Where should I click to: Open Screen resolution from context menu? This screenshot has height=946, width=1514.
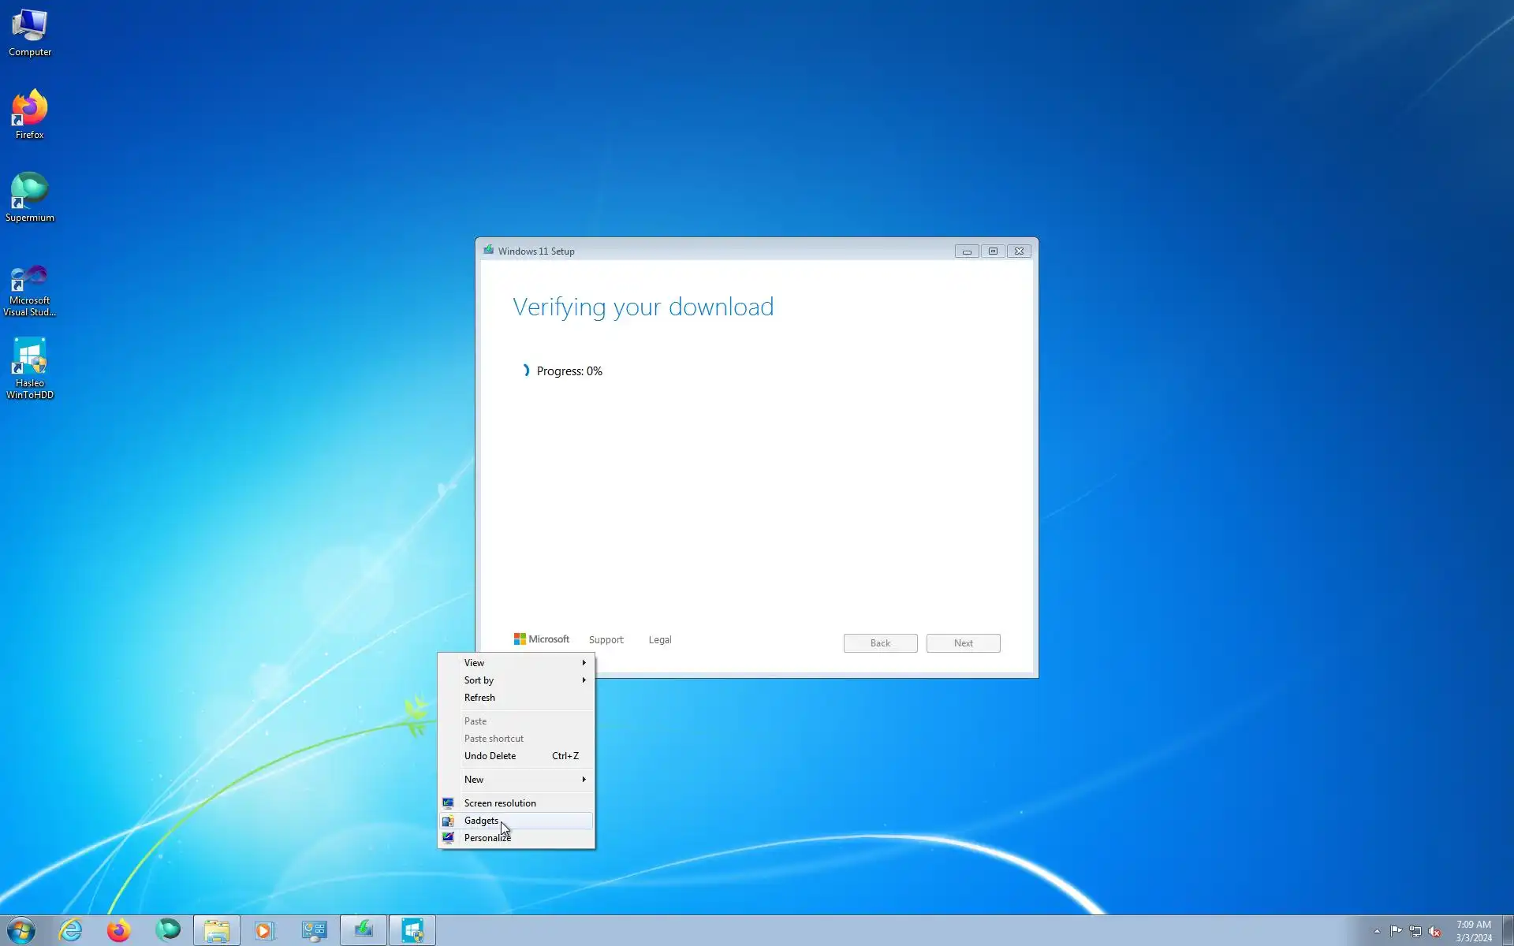tap(500, 803)
